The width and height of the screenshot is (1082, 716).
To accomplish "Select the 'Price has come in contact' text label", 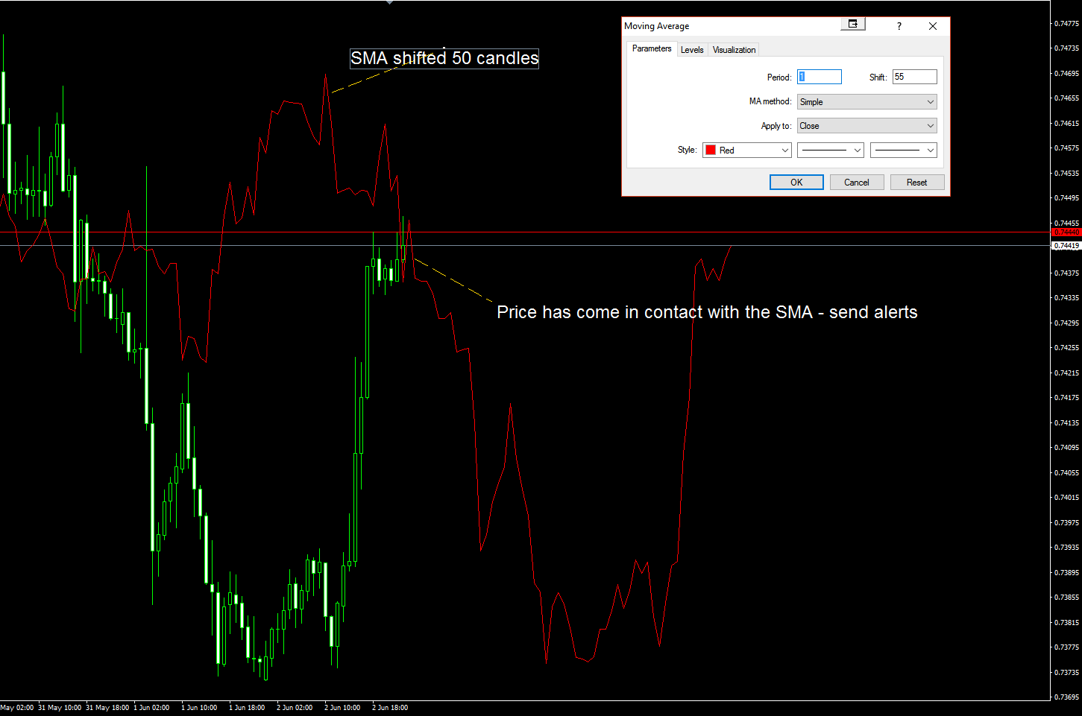I will (x=707, y=312).
